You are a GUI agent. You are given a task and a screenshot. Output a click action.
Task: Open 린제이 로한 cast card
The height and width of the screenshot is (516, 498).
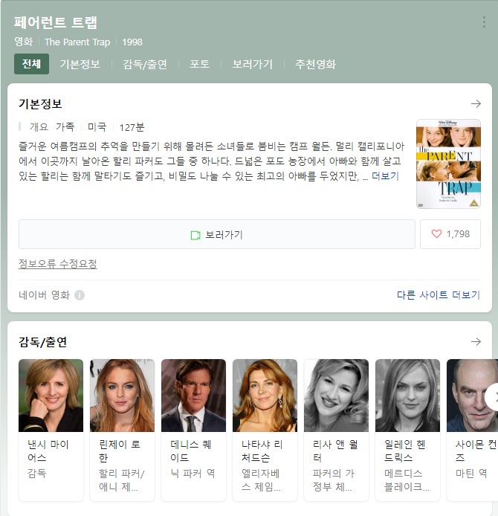(122, 396)
